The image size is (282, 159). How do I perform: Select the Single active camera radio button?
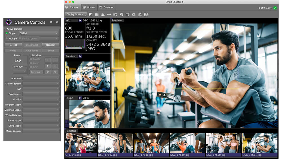6,33
